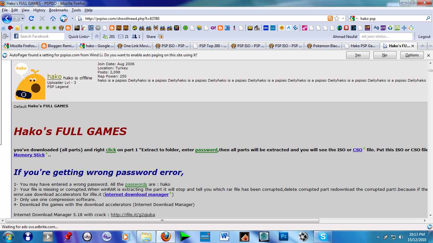This screenshot has width=433, height=243.
Task: Open the Bookmarks menu
Action: click(59, 10)
